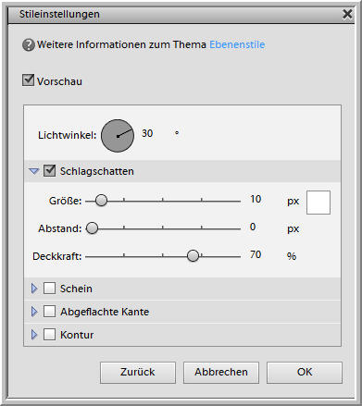Expand the Schein section triangle
This screenshot has height=406, width=362.
(34, 289)
